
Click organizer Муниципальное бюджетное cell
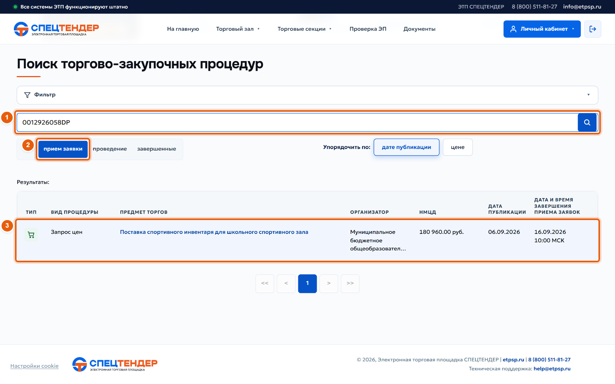378,240
